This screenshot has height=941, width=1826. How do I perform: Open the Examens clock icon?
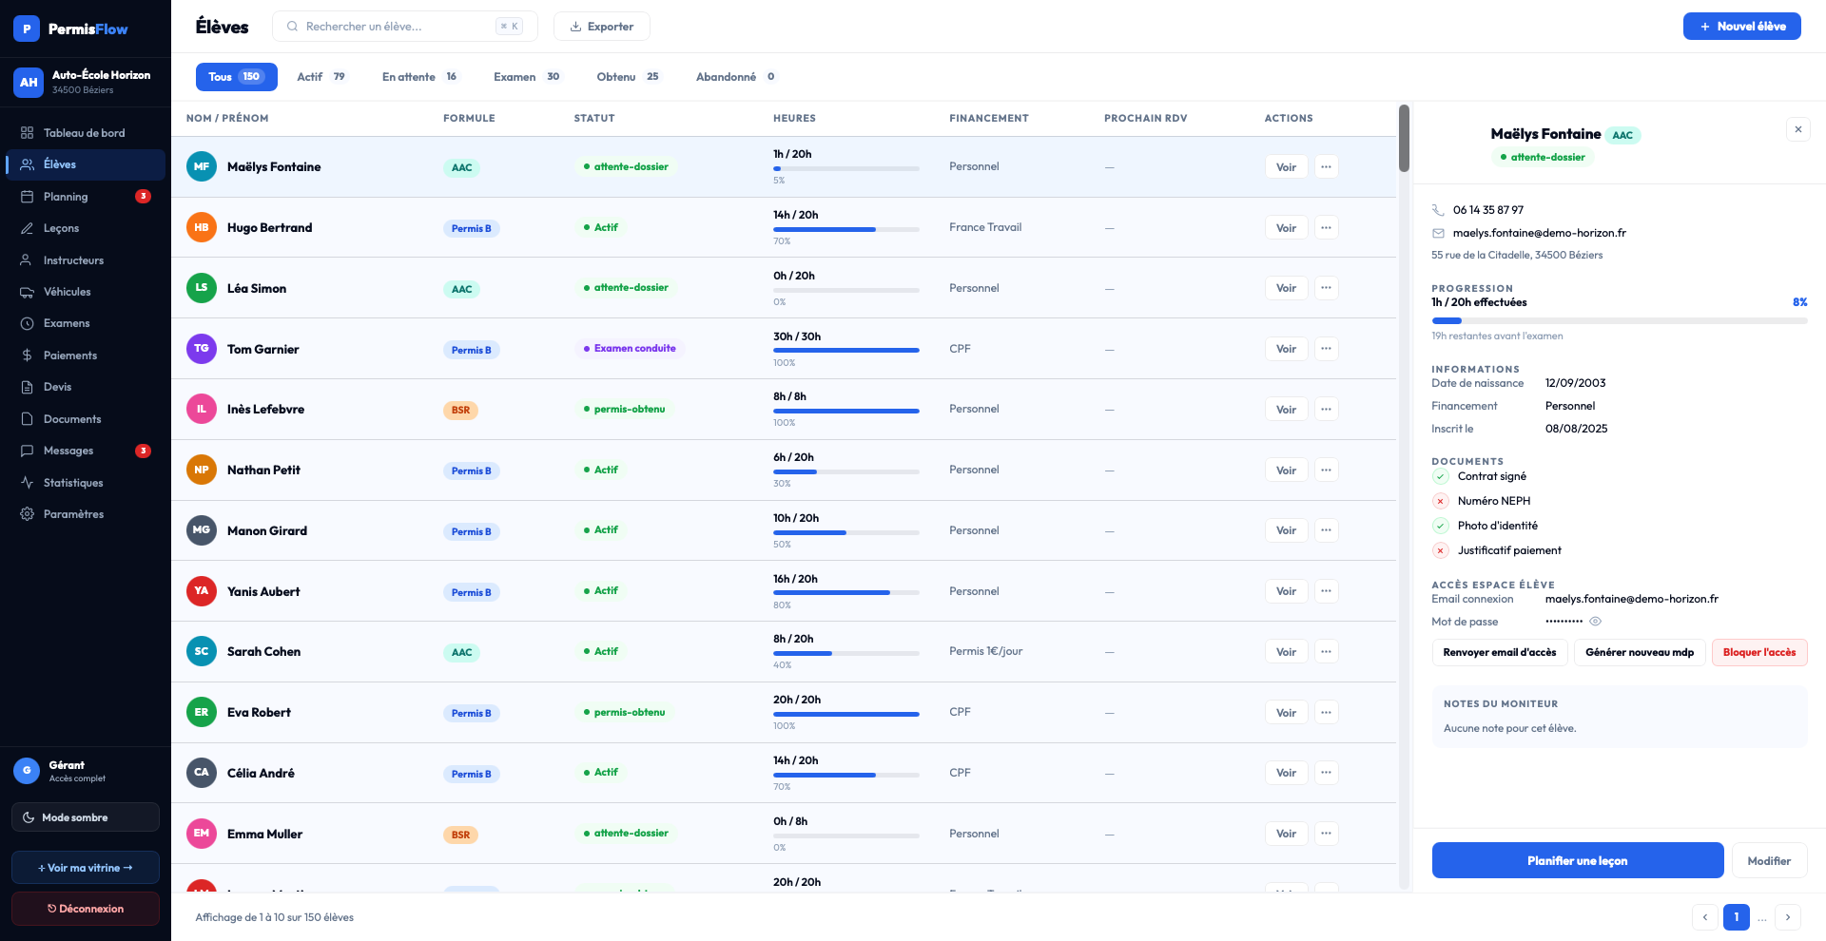coord(27,323)
